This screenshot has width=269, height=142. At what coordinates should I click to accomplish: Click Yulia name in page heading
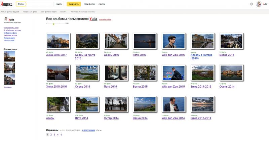(x=93, y=19)
